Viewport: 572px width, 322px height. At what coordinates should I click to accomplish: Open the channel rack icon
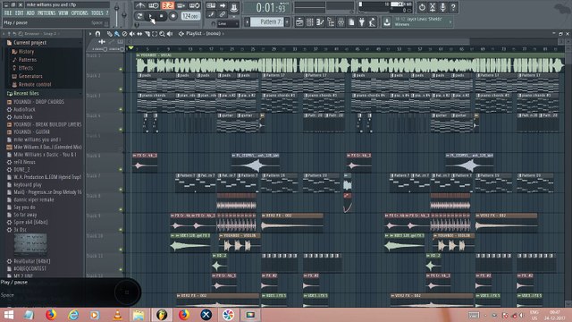point(310,22)
